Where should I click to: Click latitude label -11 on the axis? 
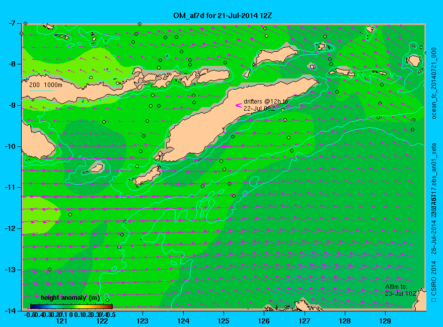pos(11,188)
